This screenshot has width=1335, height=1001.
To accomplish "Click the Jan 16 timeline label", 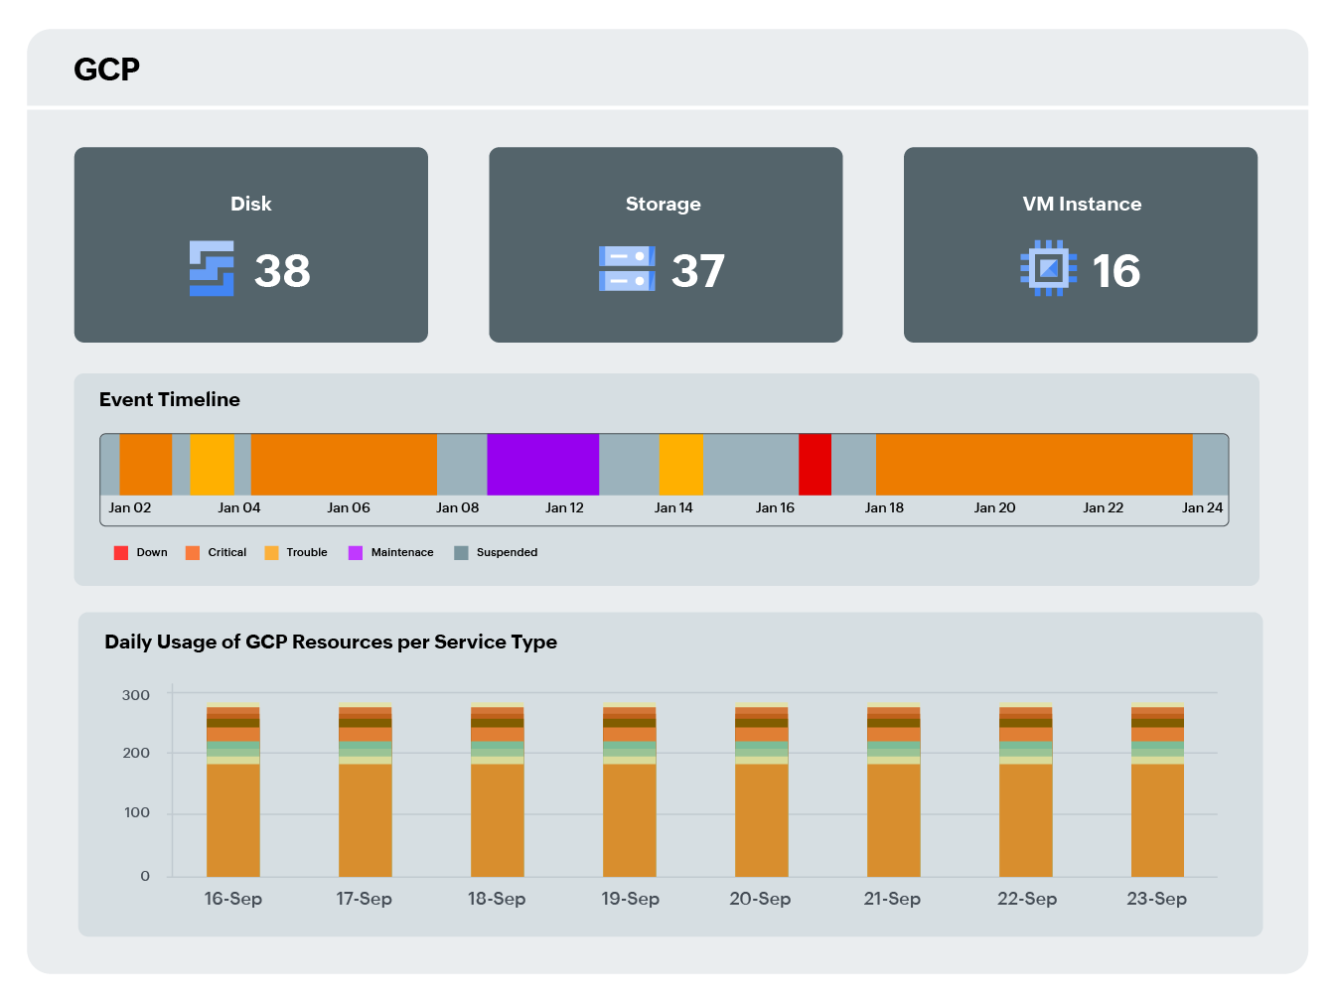I will pos(775,508).
